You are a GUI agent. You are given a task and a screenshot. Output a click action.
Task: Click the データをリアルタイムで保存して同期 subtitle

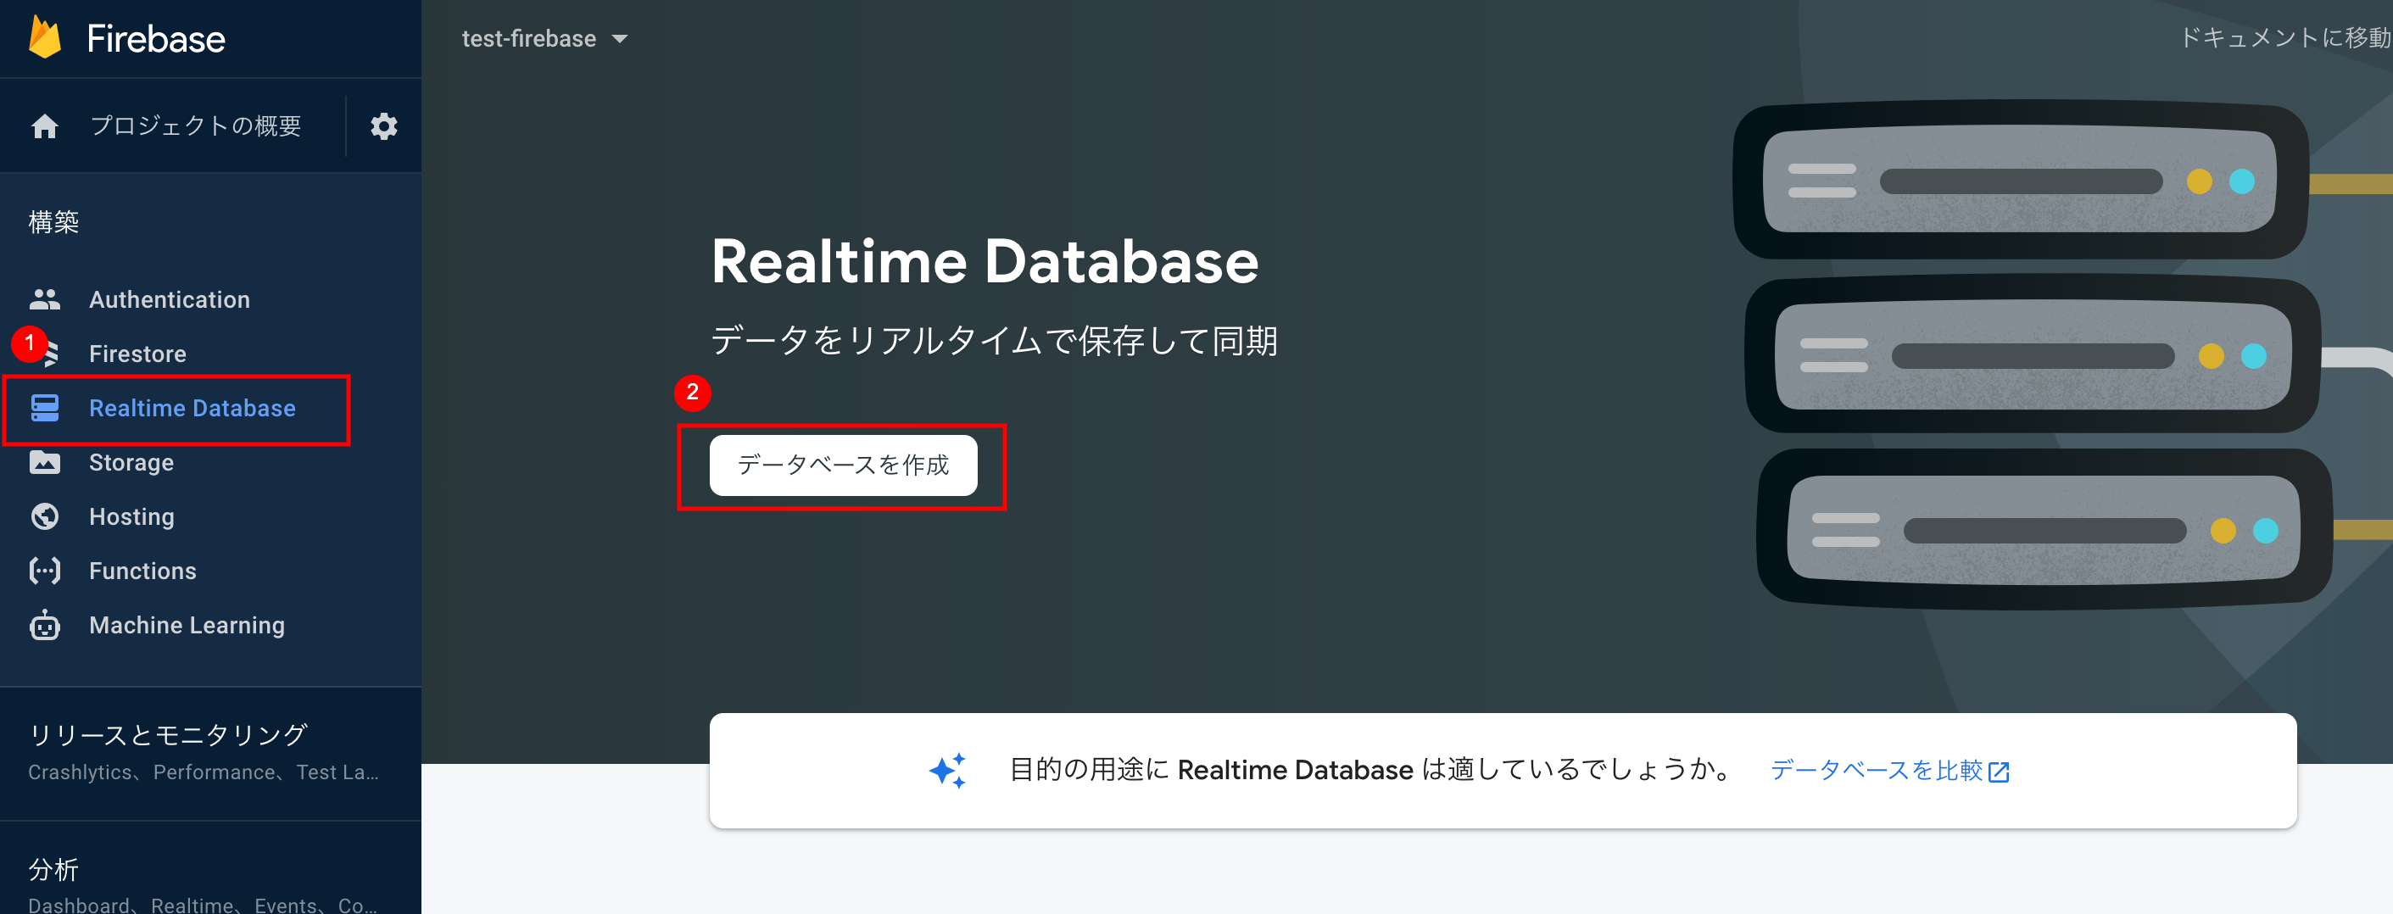click(994, 341)
